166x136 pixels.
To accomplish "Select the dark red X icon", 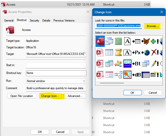I will [x=154, y=53].
